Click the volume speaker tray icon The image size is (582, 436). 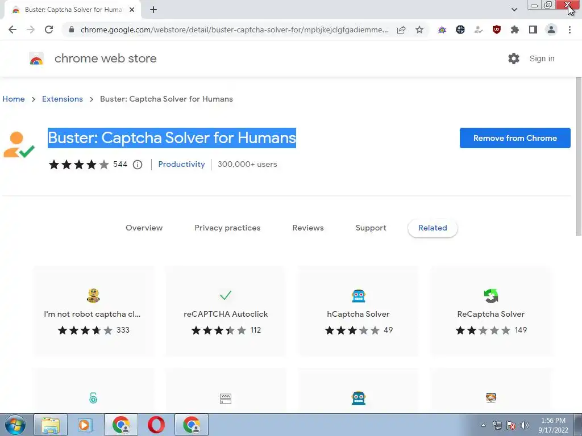525,425
